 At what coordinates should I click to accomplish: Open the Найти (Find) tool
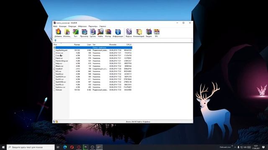tap(100, 33)
